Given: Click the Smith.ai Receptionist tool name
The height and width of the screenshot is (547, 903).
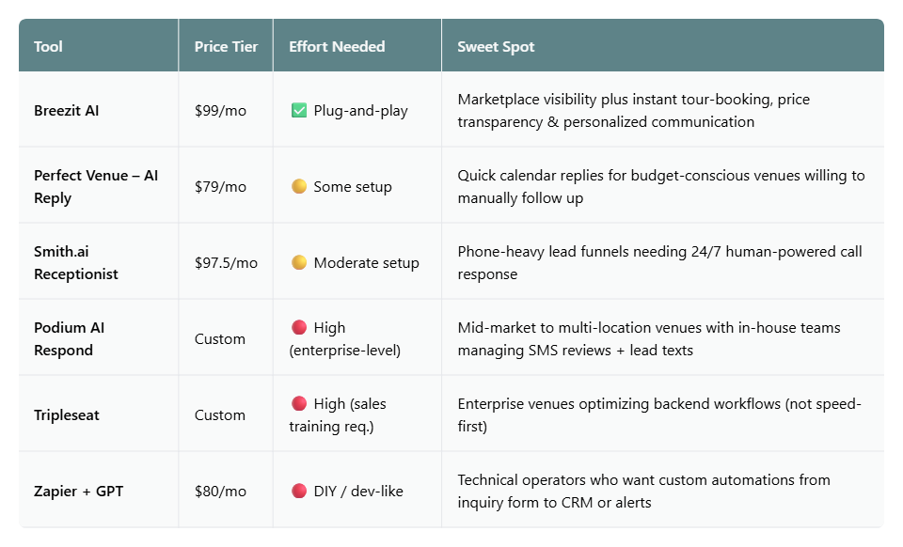Looking at the screenshot, I should (x=76, y=262).
